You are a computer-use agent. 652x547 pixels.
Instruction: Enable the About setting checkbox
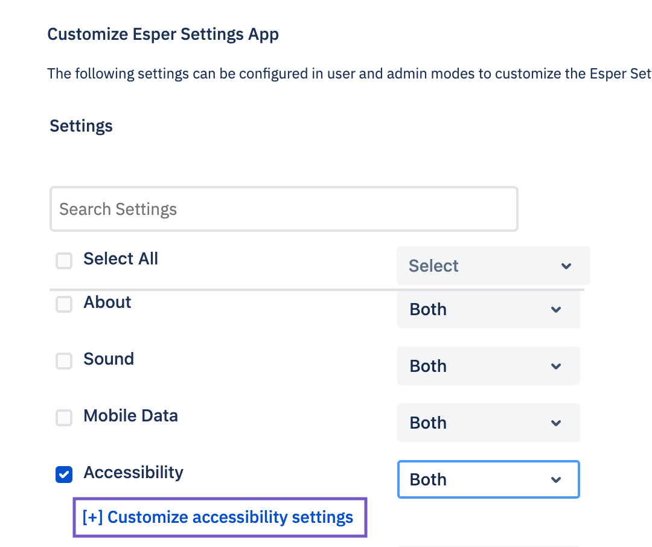pyautogui.click(x=63, y=304)
